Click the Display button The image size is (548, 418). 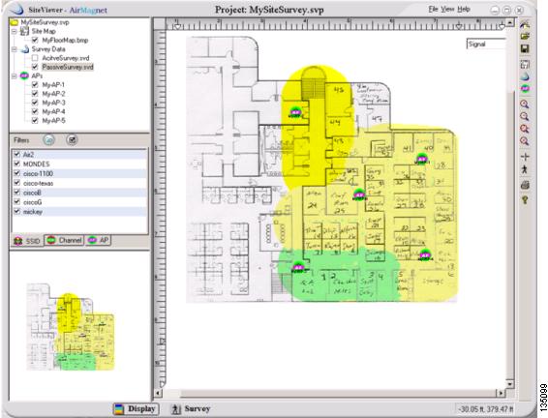136,409
